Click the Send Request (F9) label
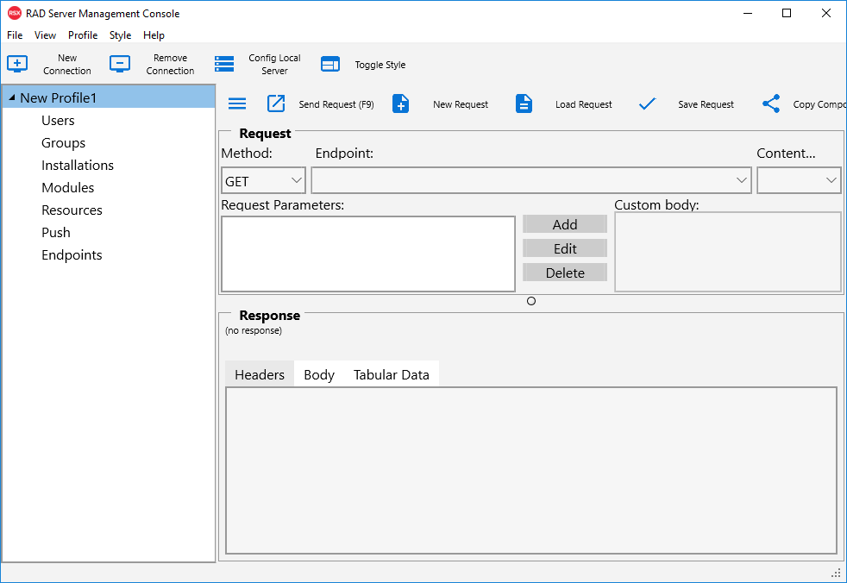This screenshot has width=847, height=583. coord(336,104)
